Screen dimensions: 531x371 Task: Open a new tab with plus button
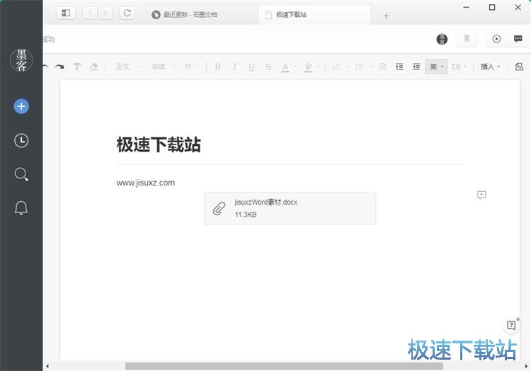click(x=386, y=16)
